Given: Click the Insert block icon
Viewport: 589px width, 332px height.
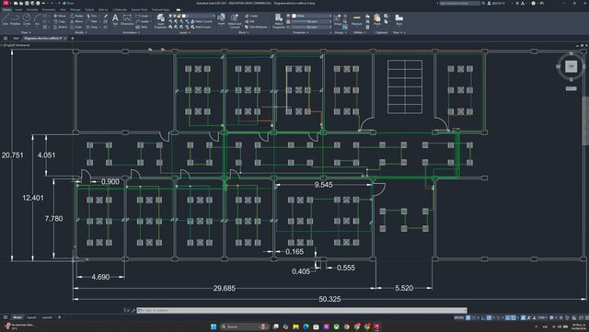Looking at the screenshot, I should coord(221,19).
